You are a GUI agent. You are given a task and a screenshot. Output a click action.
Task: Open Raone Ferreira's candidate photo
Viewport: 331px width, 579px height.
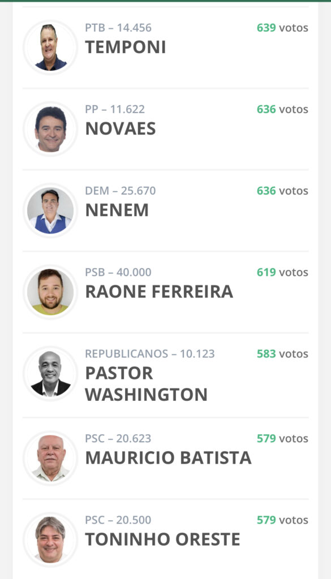[x=50, y=292]
